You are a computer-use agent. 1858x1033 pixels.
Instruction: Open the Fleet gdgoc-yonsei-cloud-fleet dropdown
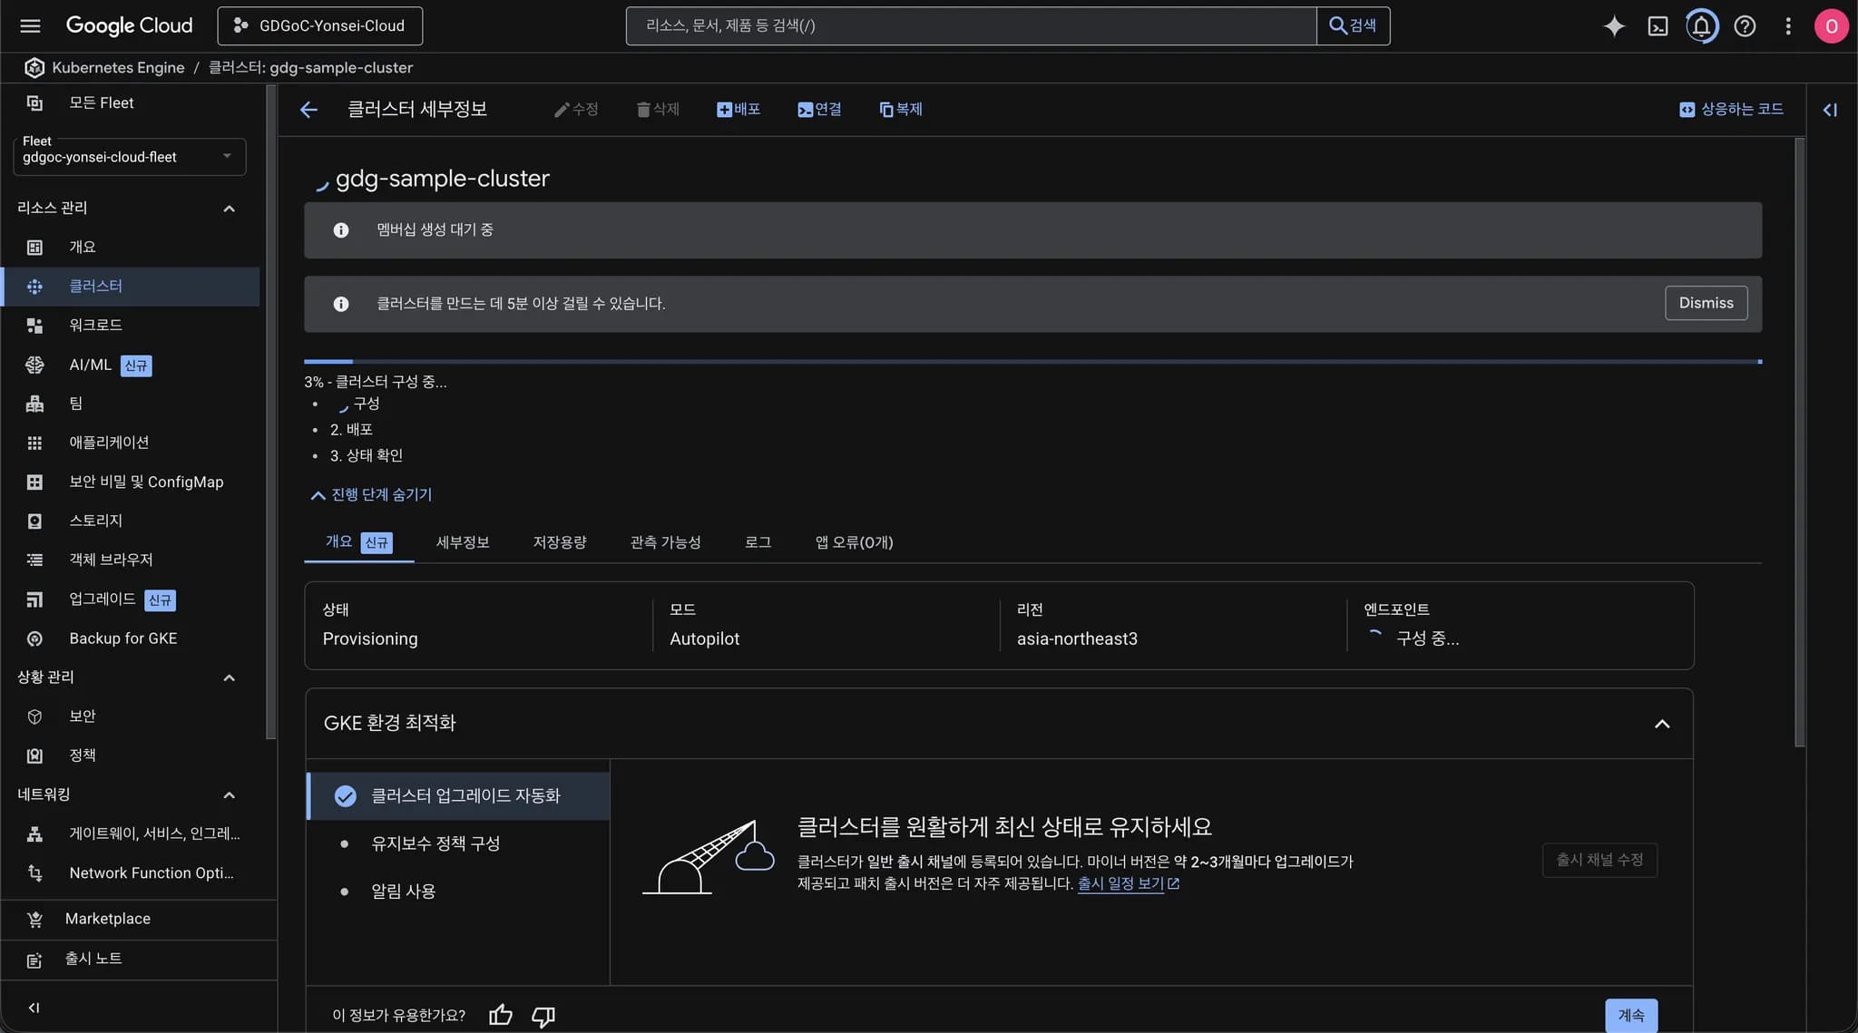[129, 156]
